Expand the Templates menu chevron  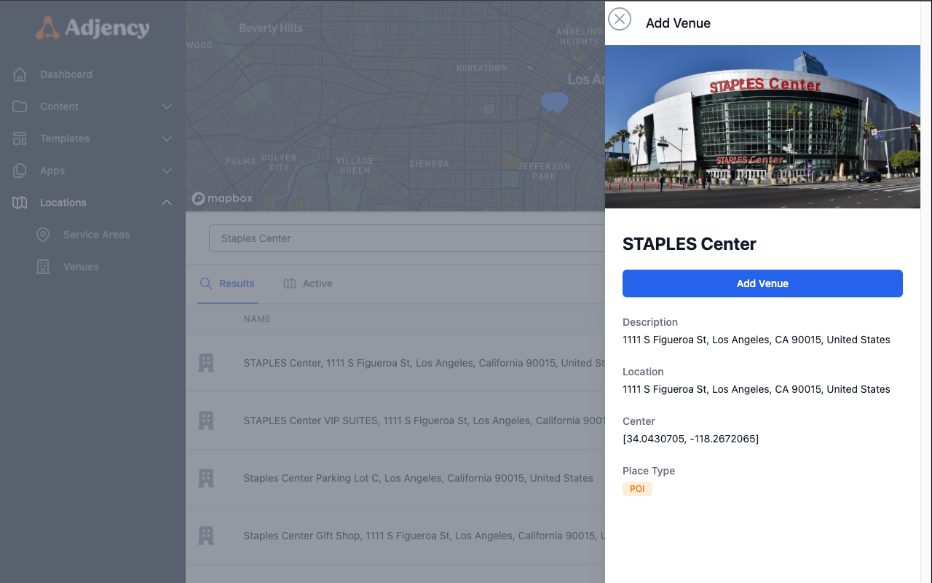point(167,138)
